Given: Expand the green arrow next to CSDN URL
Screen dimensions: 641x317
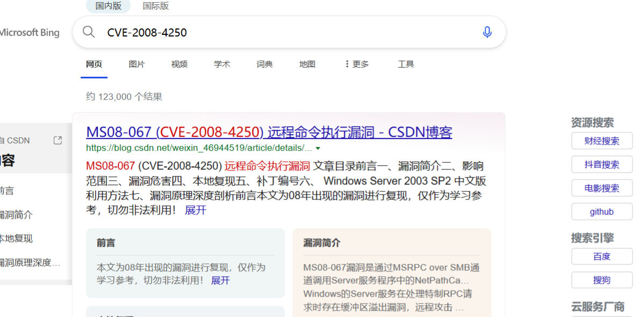Looking at the screenshot, I should [x=318, y=148].
